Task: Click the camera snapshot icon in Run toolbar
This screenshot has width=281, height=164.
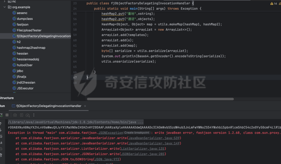Action: (15, 115)
